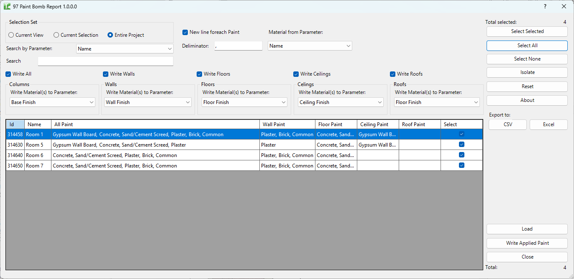Disable Write Roofs option

pyautogui.click(x=392, y=74)
